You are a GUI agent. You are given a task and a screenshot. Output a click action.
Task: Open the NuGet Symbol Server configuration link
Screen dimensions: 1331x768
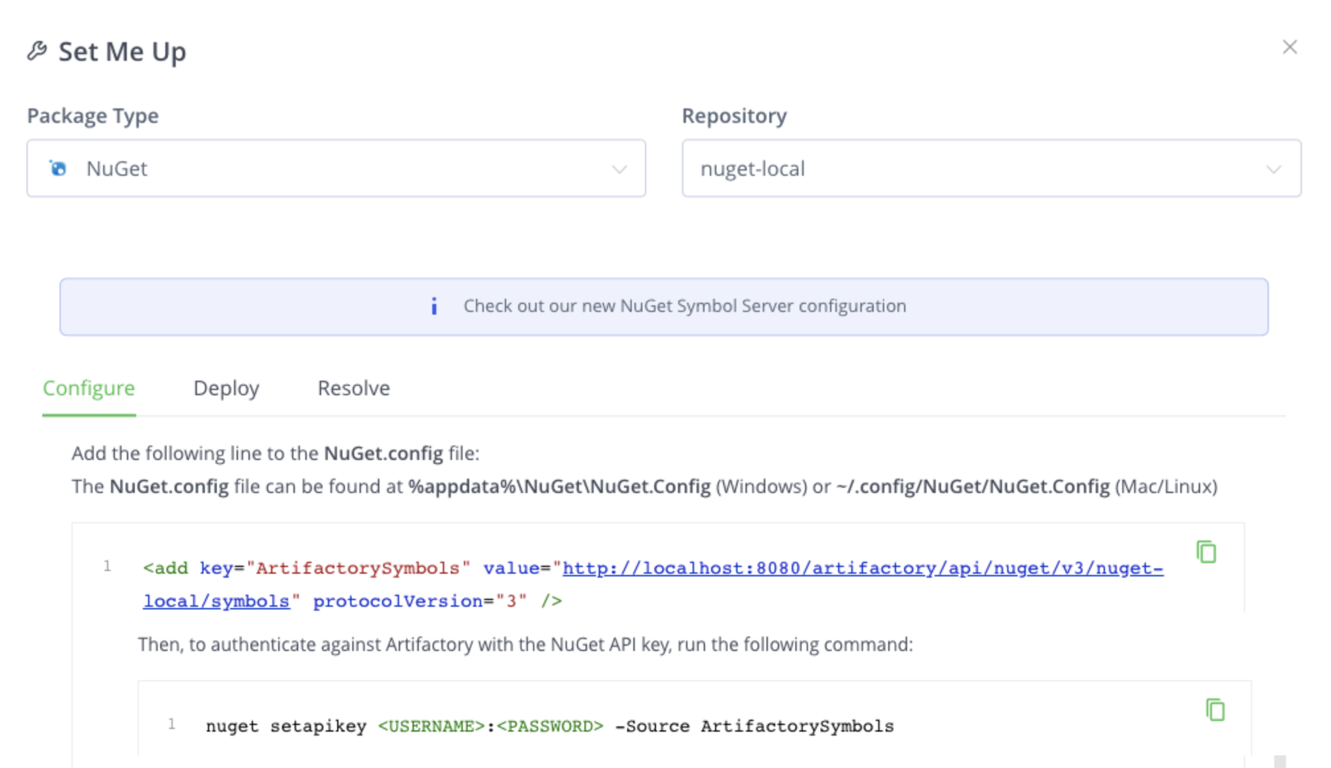[x=685, y=306]
